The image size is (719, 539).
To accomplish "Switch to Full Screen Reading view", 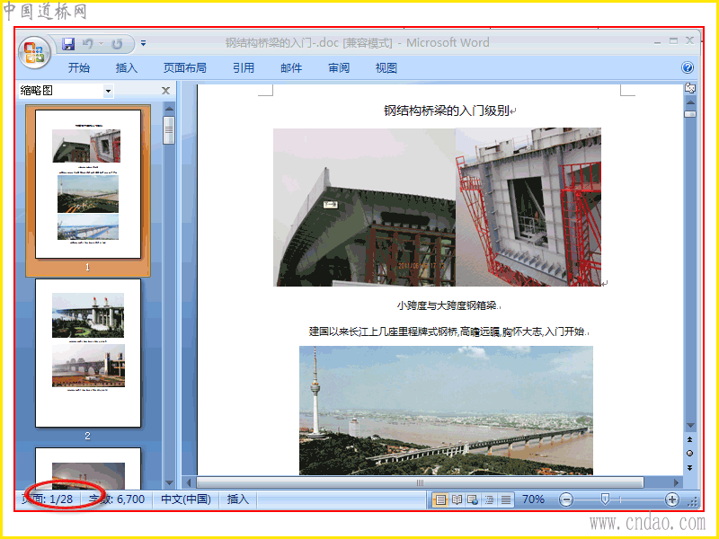I will click(457, 499).
